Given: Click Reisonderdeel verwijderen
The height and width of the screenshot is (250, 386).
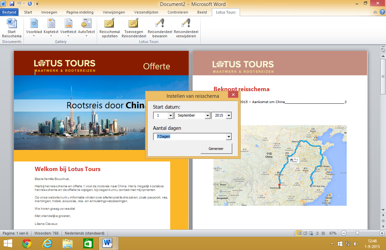Looking at the screenshot, I should [x=186, y=28].
